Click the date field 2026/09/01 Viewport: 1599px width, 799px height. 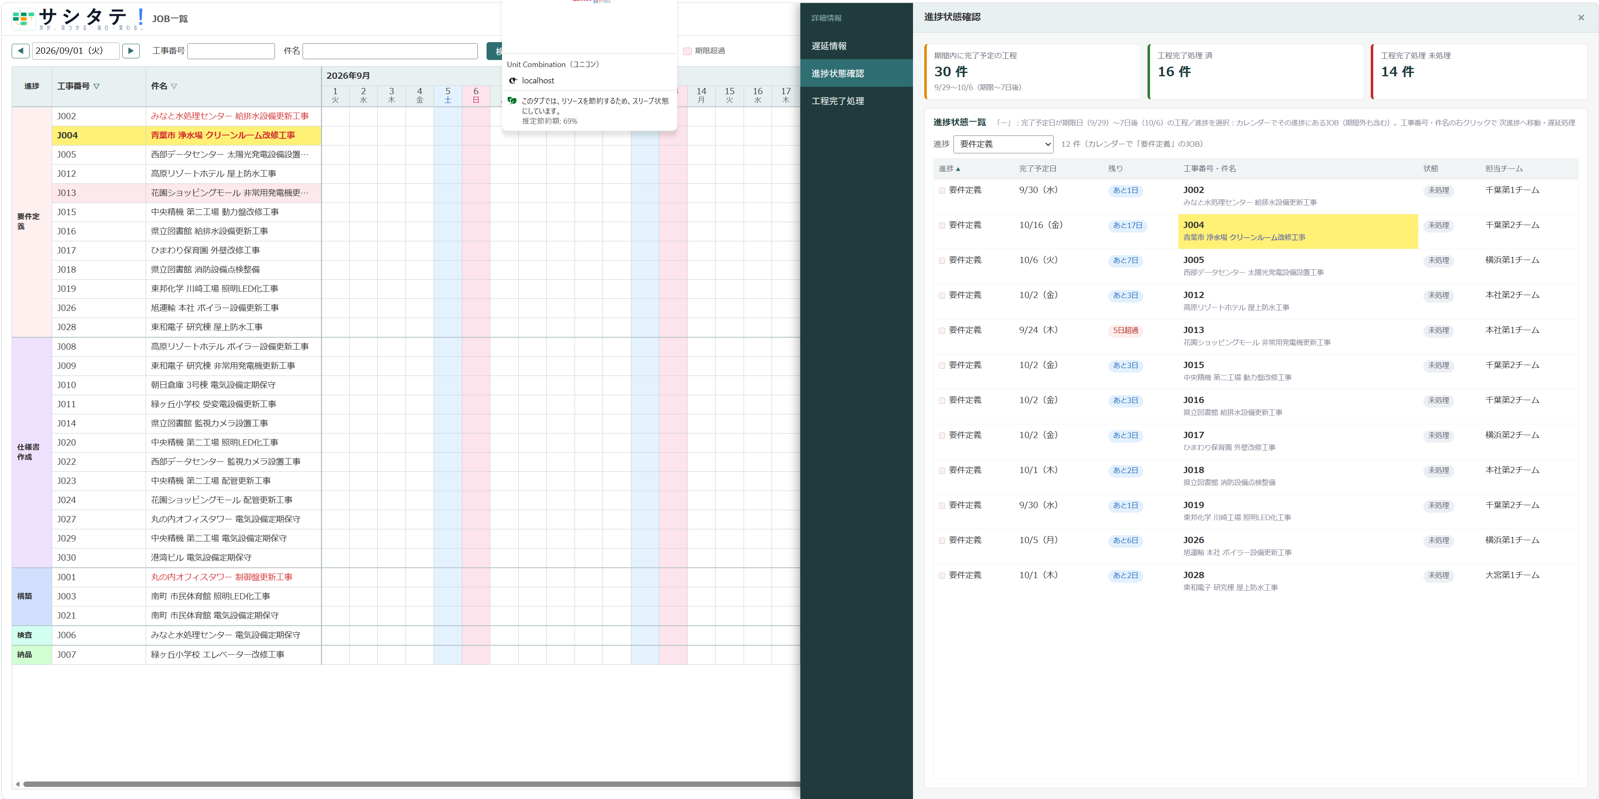coord(75,51)
